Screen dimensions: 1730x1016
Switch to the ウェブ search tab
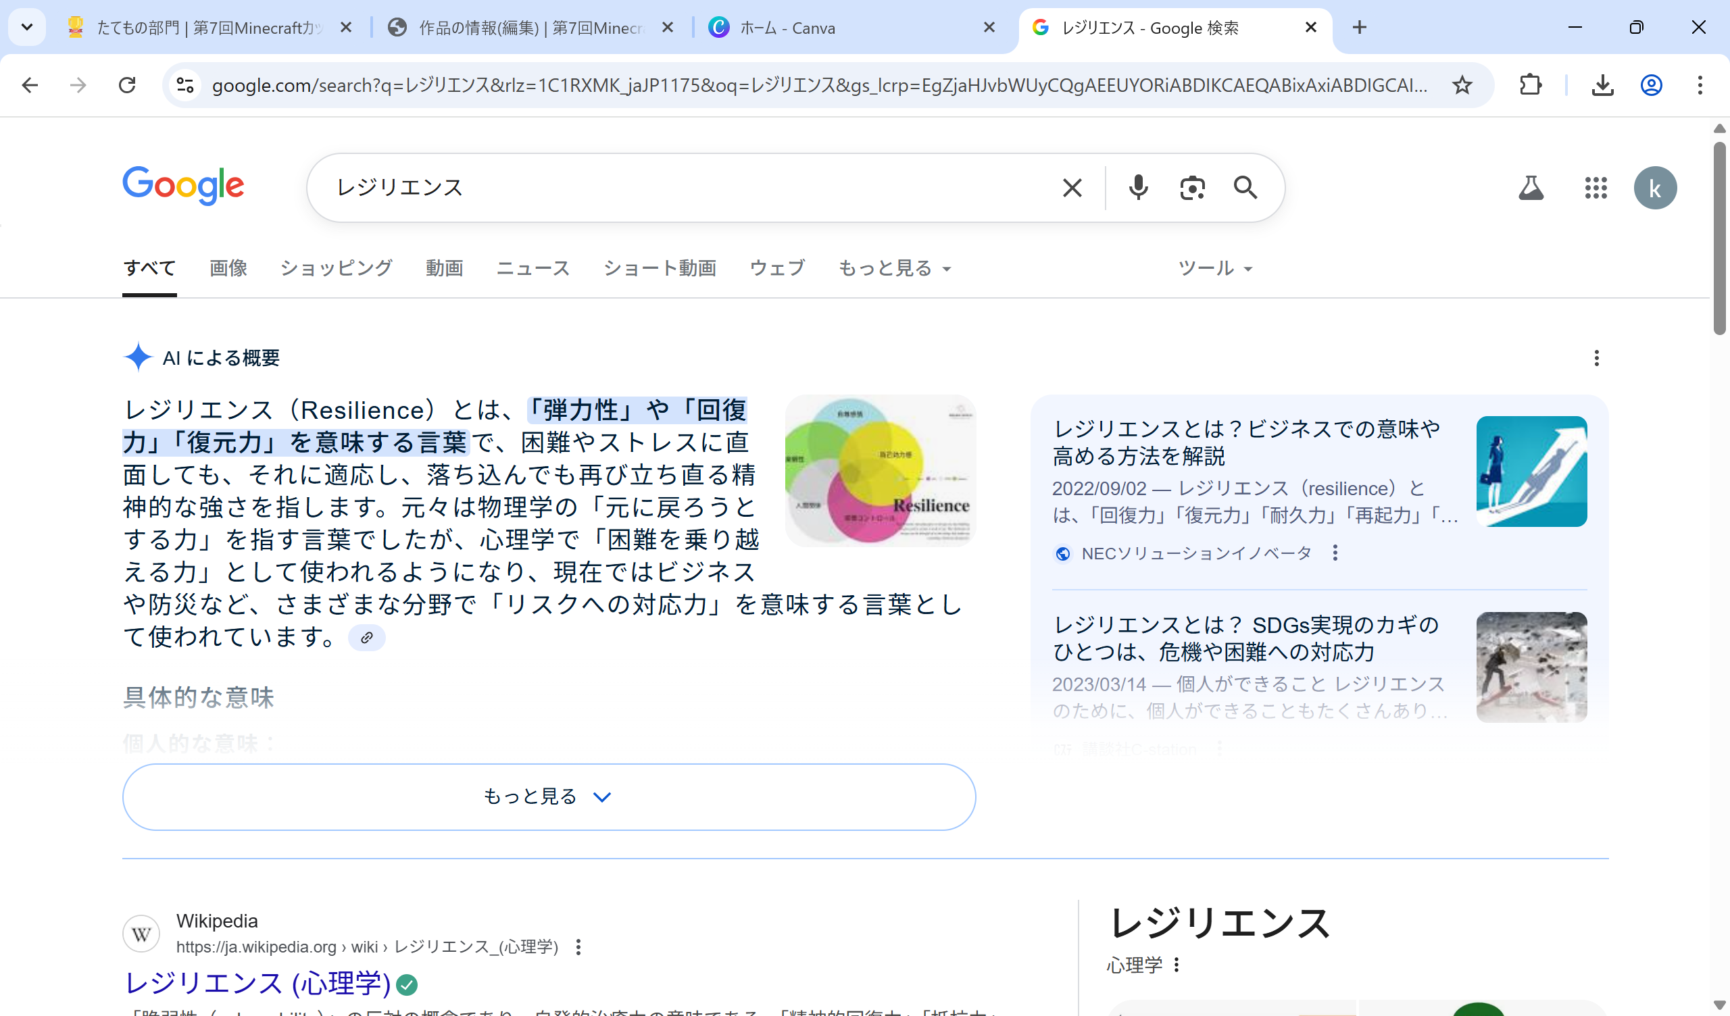coord(777,268)
